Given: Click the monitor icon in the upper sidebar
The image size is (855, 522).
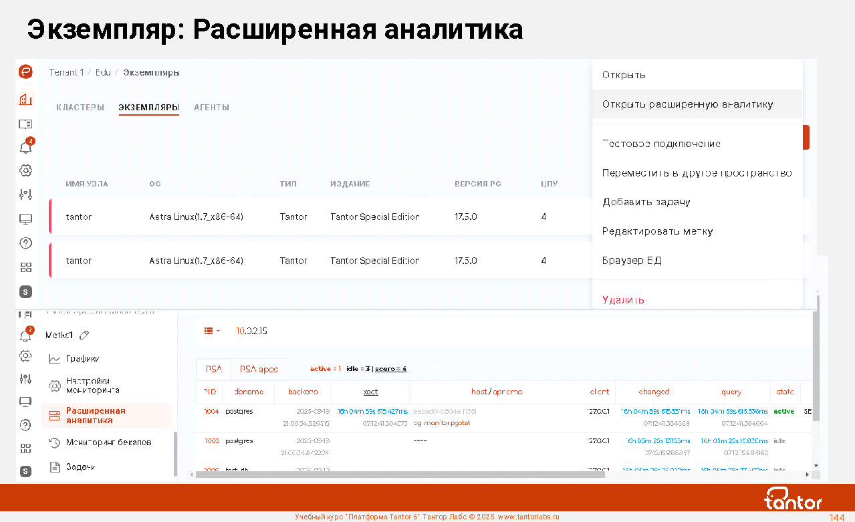Looking at the screenshot, I should tap(25, 219).
